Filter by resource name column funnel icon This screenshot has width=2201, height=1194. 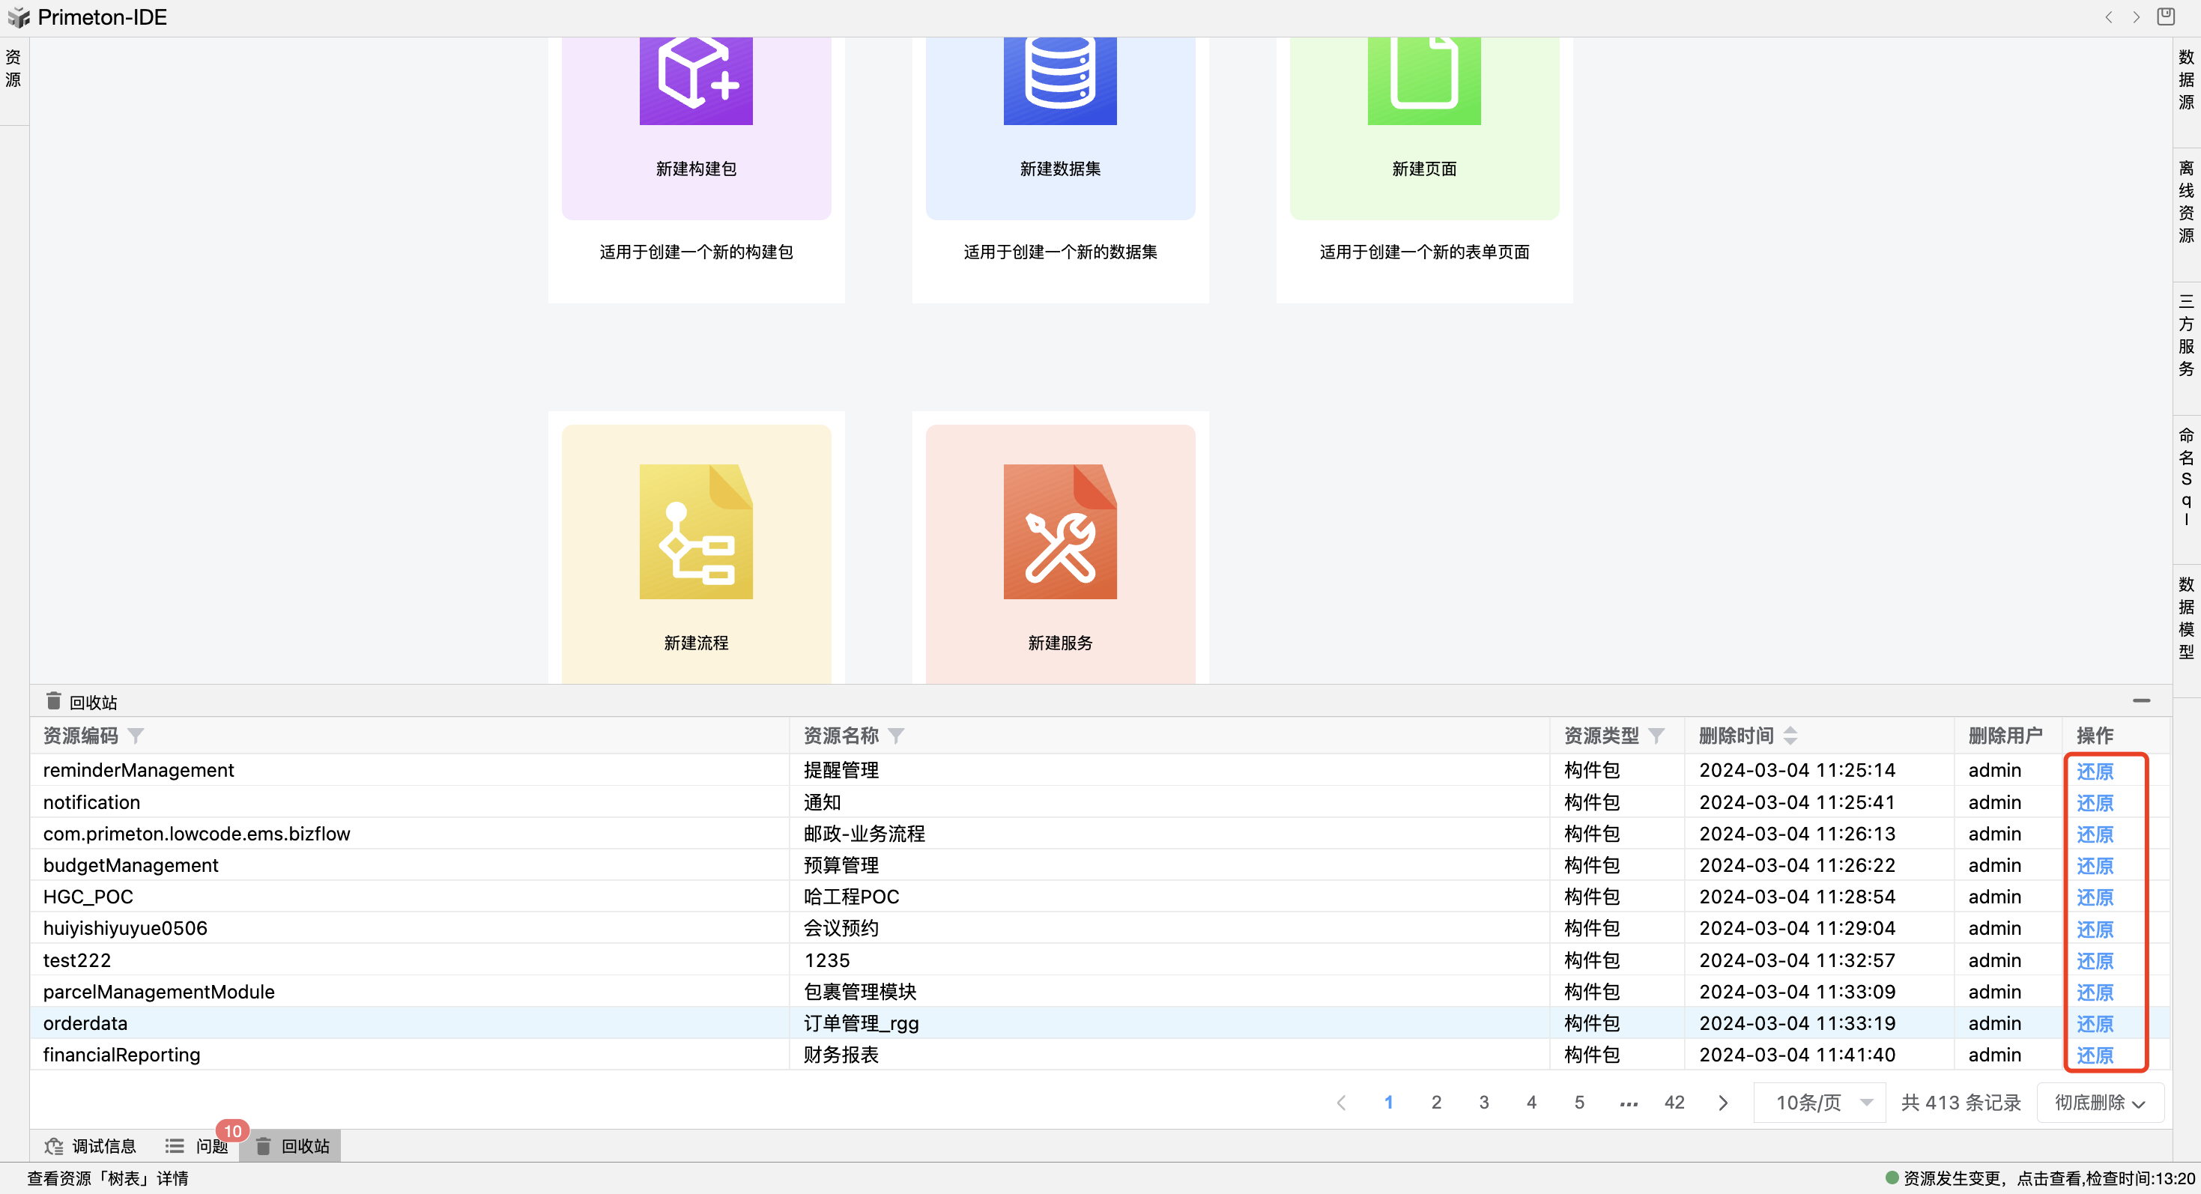coord(895,736)
